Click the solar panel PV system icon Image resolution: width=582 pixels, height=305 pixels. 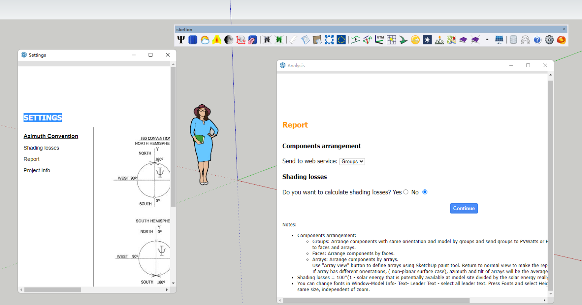499,39
